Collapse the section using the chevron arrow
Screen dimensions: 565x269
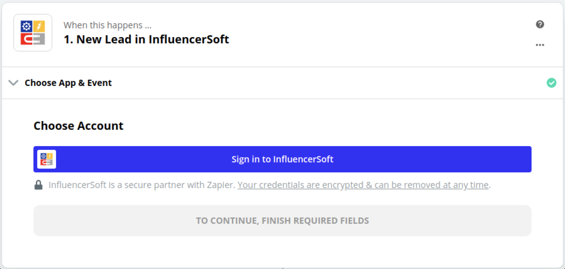point(13,83)
